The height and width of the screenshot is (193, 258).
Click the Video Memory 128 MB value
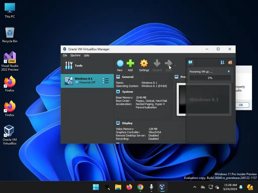(x=153, y=129)
